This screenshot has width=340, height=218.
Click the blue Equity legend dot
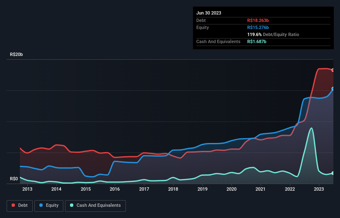[41, 205]
